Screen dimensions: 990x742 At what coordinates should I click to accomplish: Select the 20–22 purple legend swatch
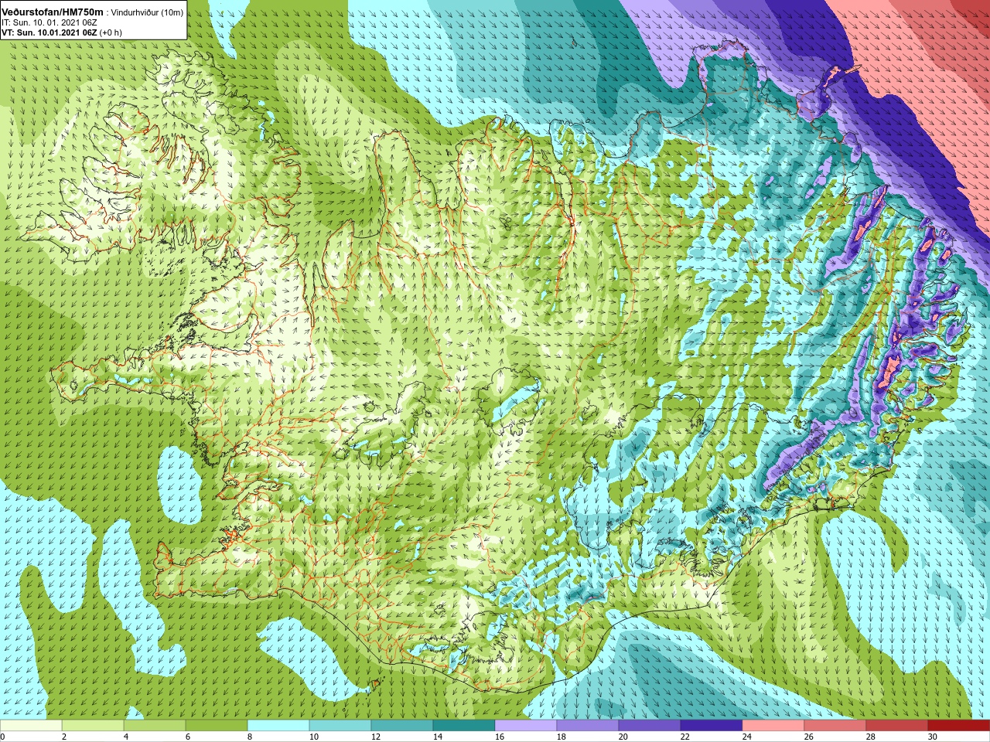coord(650,726)
